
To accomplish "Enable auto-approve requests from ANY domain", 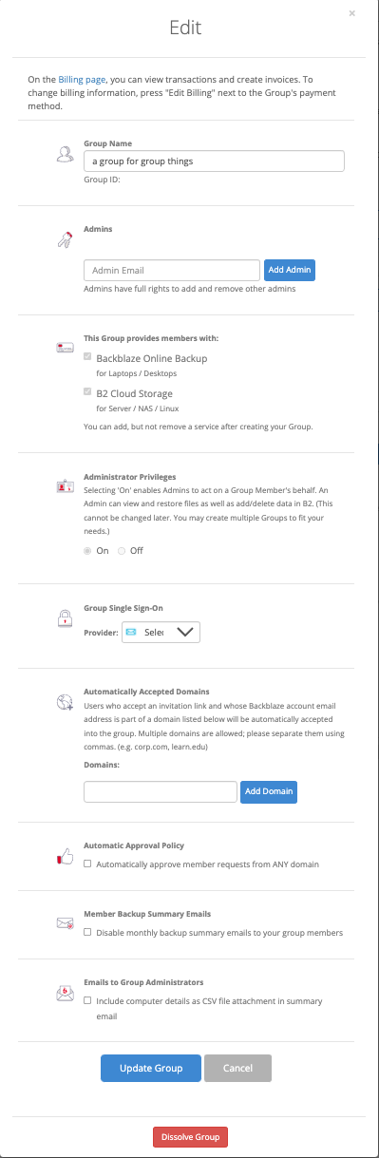I will pyautogui.click(x=87, y=864).
